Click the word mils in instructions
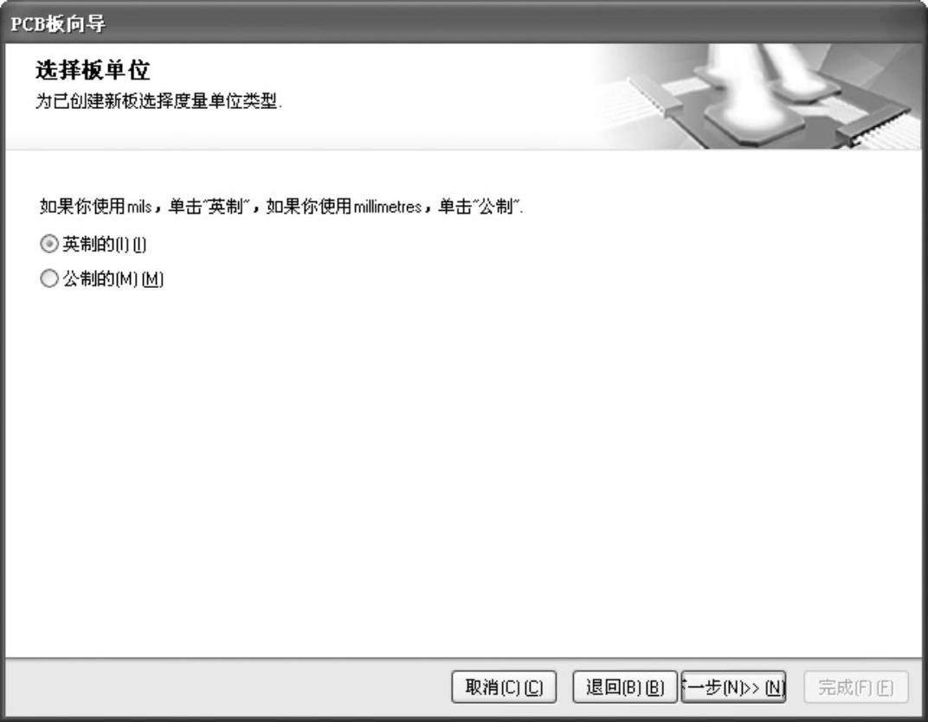928x722 pixels. coord(139,207)
